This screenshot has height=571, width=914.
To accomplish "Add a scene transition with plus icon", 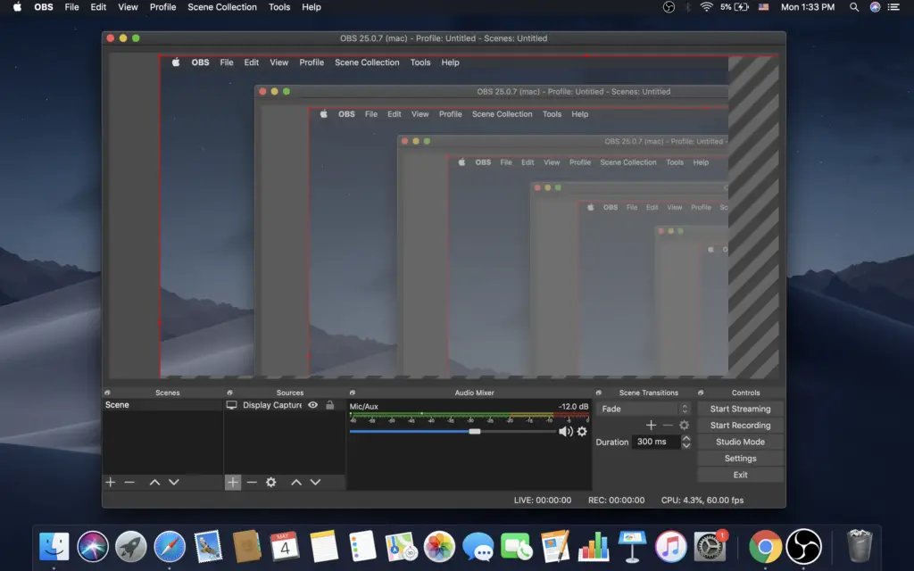I will pyautogui.click(x=651, y=425).
